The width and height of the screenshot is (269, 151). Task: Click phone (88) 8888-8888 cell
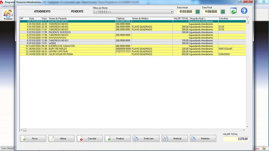pyautogui.click(x=123, y=46)
